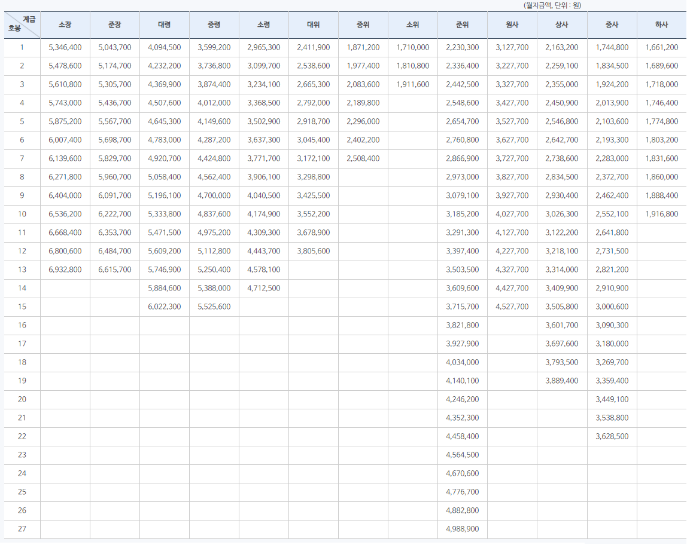The width and height of the screenshot is (687, 545).
Task: Click the 준장 value 5,960,700
Action: 115,177
